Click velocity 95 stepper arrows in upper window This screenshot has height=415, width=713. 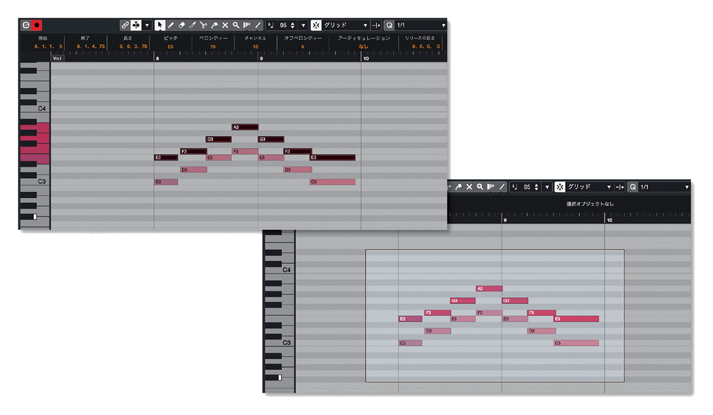pyautogui.click(x=292, y=25)
